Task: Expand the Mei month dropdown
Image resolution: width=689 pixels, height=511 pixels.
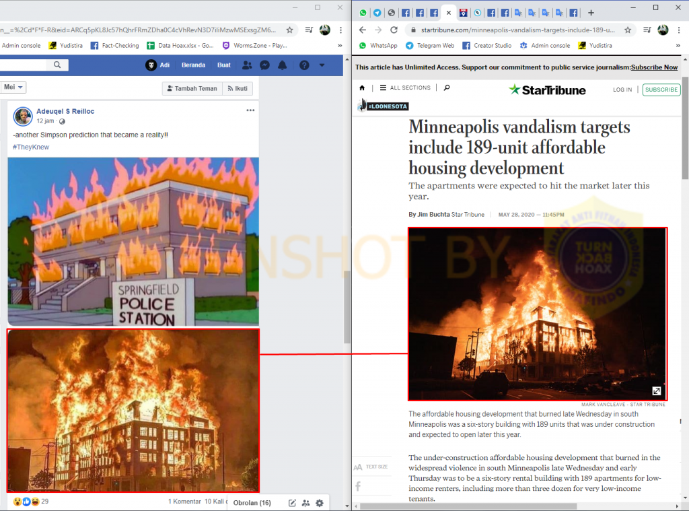Action: click(14, 88)
